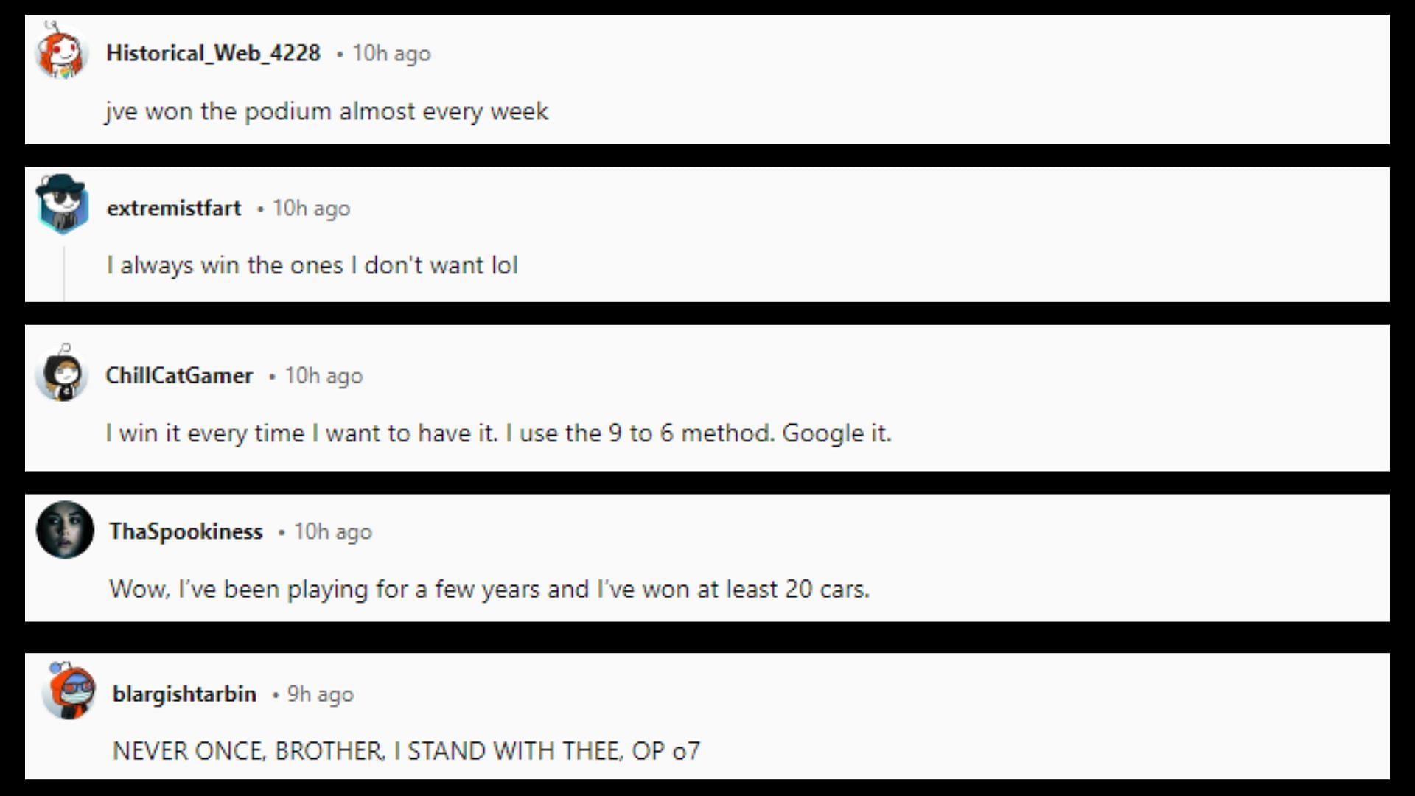Click the 10h ago timestamp by extremistfart
Image resolution: width=1415 pixels, height=796 pixels.
311,208
